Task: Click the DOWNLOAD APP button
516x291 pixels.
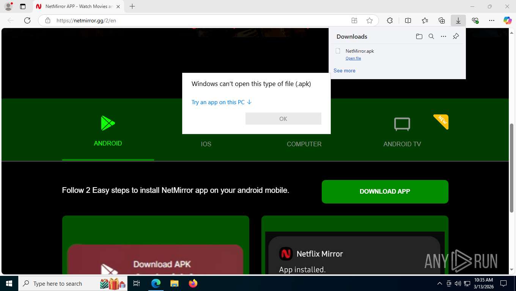Action: pos(385,191)
